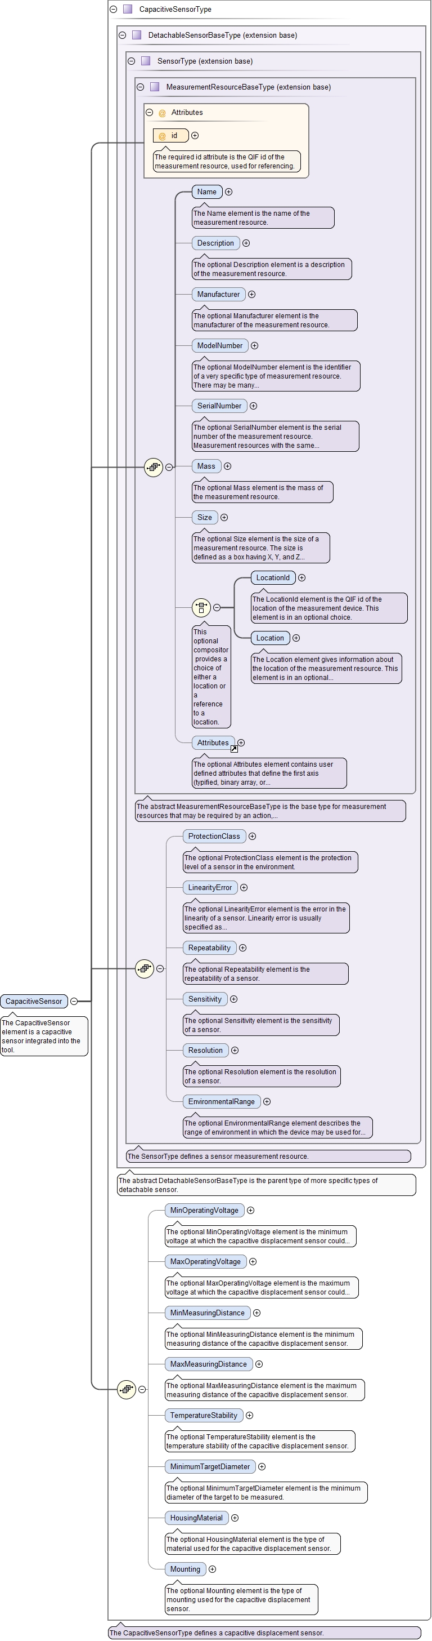Expand the Description element plus
Screen dimensions: 432x1641
tap(246, 243)
